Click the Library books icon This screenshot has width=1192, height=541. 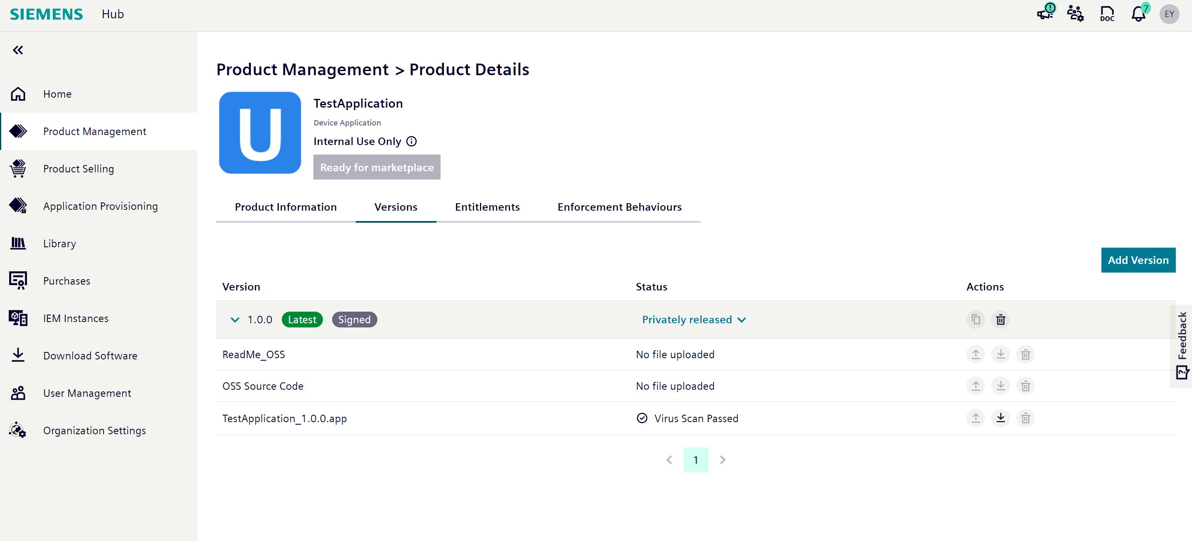click(x=18, y=243)
